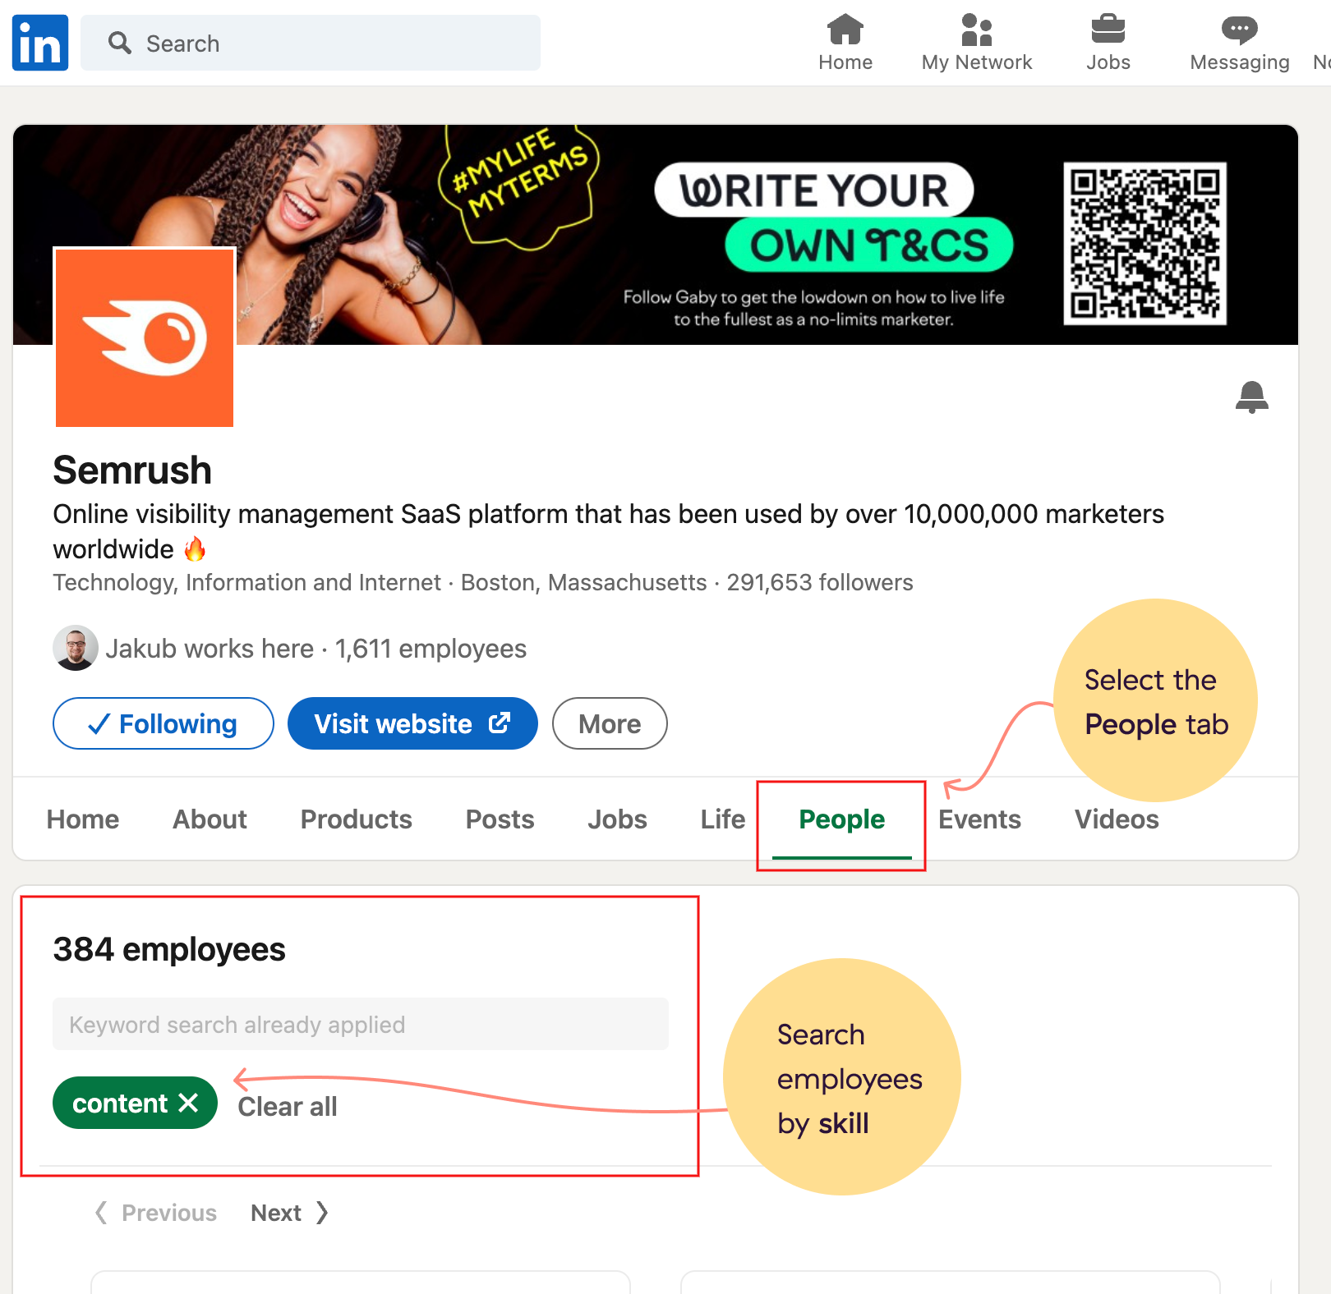Select the People tab
The image size is (1331, 1294).
tap(842, 819)
